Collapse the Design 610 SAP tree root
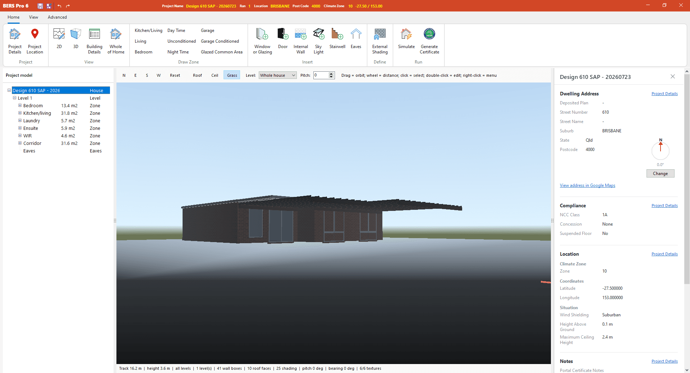690x373 pixels. [9, 90]
